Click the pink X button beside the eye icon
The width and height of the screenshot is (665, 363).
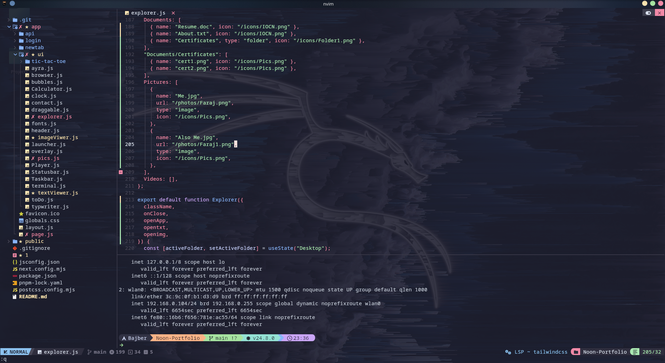[659, 13]
